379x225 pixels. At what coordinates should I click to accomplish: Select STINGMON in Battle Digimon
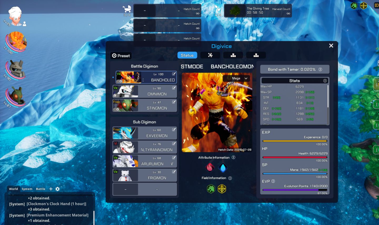tap(145, 105)
